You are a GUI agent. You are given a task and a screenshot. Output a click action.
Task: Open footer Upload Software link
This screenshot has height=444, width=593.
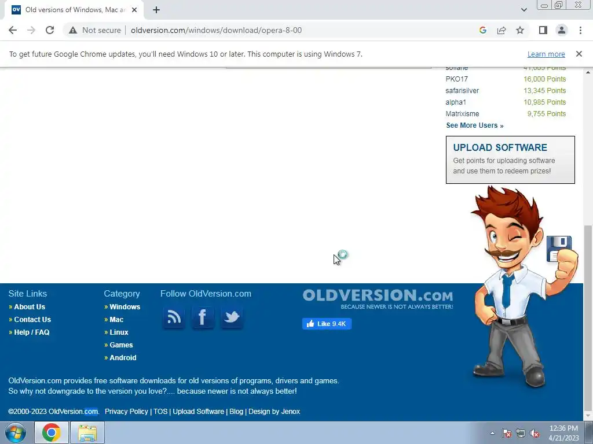[198, 412]
